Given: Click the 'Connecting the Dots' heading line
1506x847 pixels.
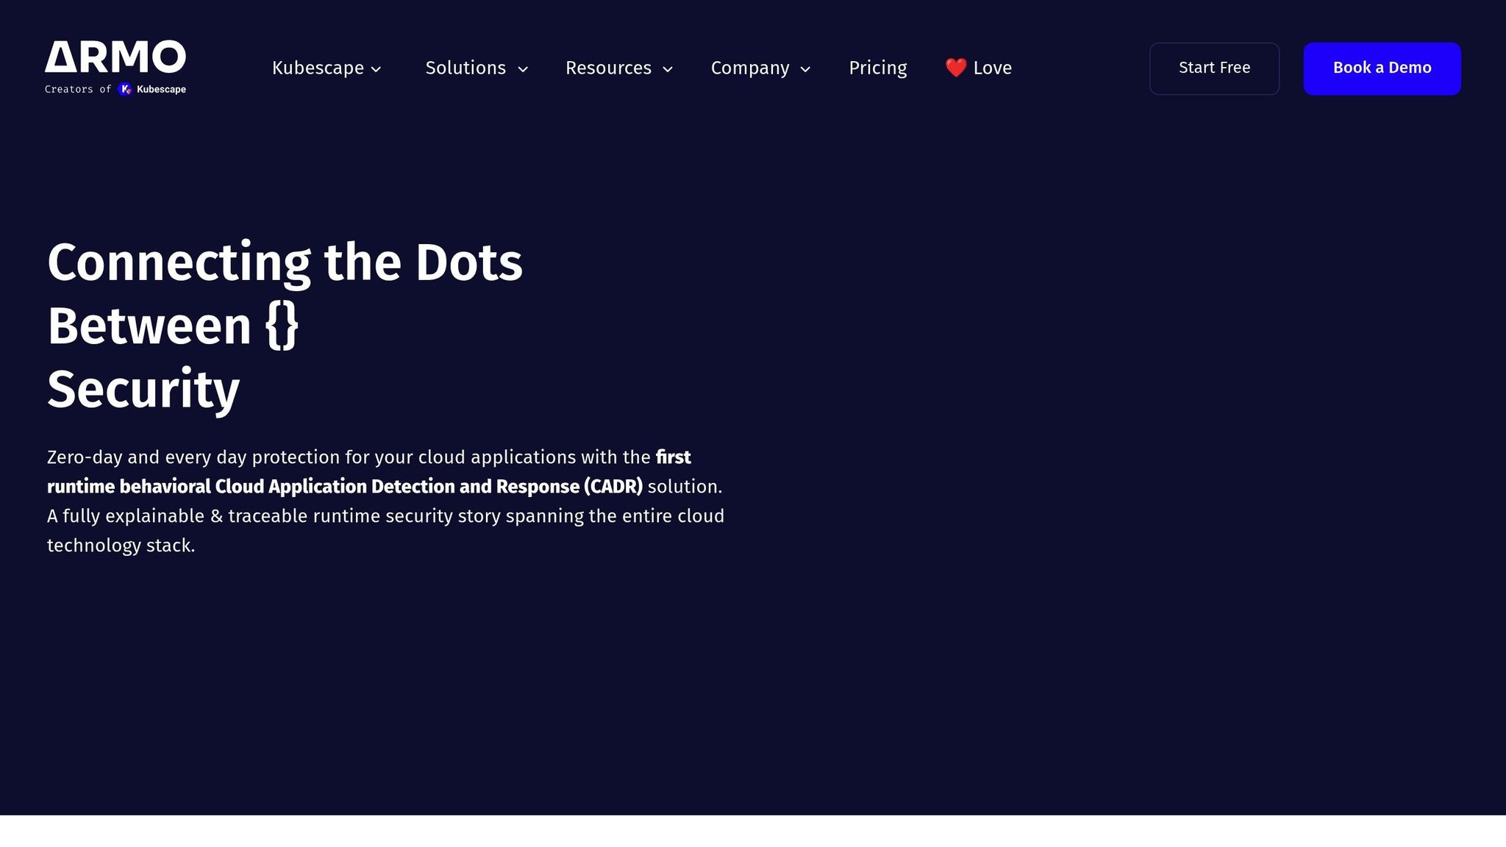Looking at the screenshot, I should 285,262.
